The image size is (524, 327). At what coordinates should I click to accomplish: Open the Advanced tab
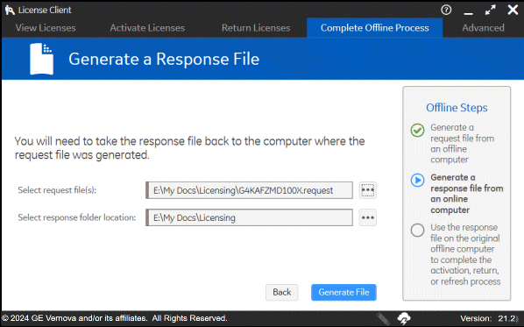pos(483,28)
